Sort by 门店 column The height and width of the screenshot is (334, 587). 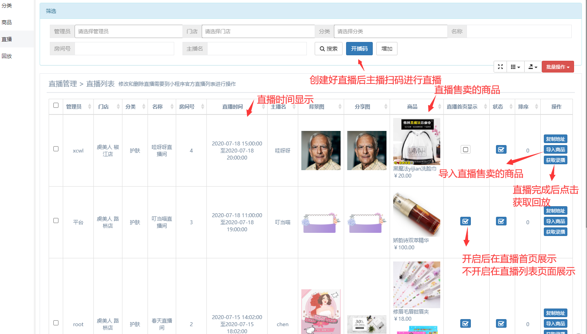(108, 107)
